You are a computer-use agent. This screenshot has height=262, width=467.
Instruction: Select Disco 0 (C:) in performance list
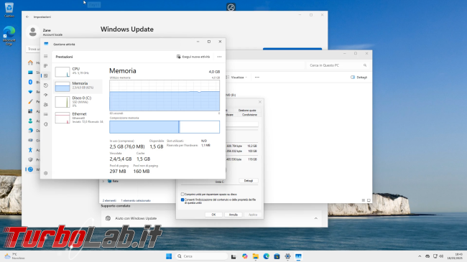(78, 101)
